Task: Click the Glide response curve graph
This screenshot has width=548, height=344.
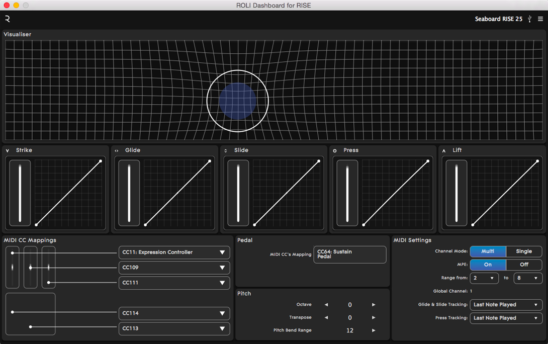Action: (177, 193)
